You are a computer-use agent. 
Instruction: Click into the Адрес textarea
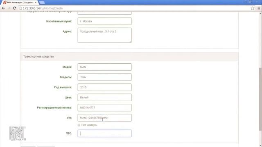[104, 35]
